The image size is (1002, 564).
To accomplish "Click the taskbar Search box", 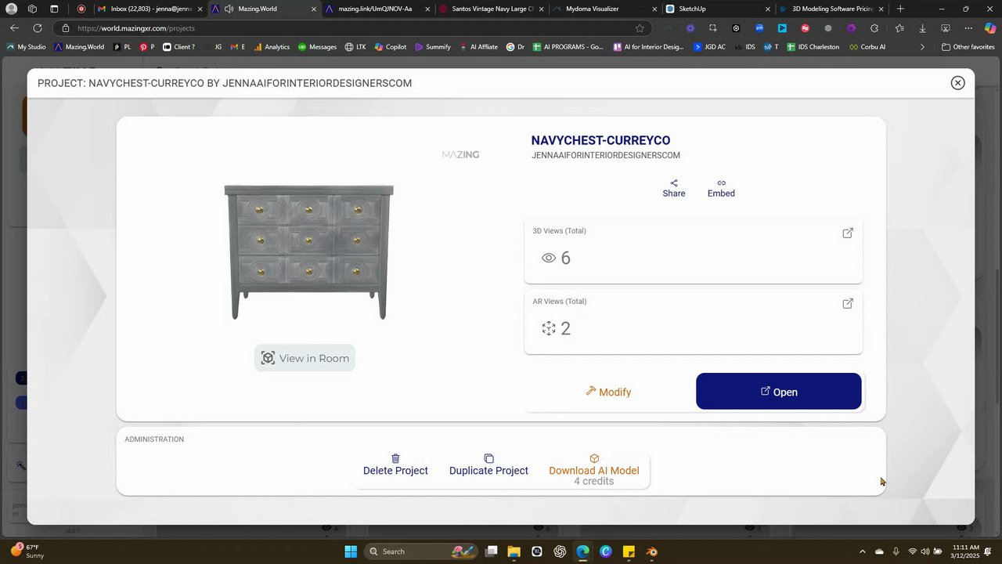I will tap(420, 551).
